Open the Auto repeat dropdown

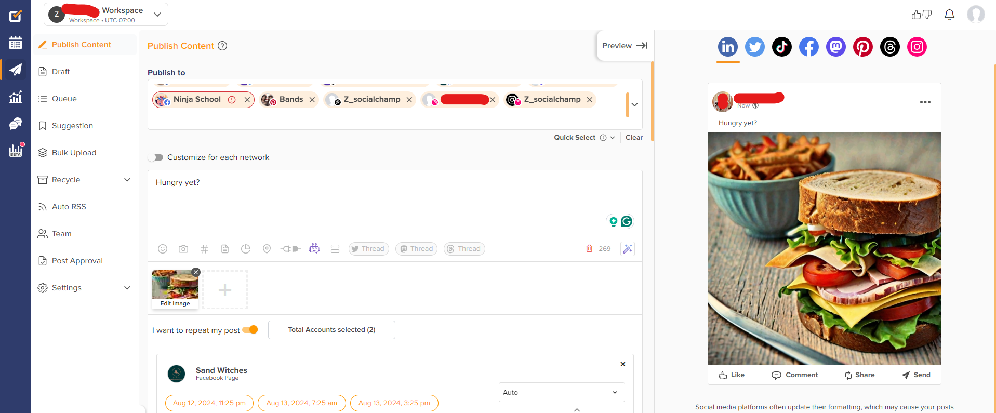(x=562, y=392)
